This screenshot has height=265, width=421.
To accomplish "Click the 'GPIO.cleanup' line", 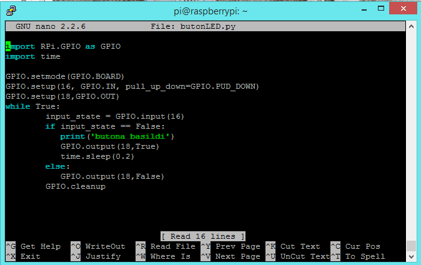I will 76,186.
